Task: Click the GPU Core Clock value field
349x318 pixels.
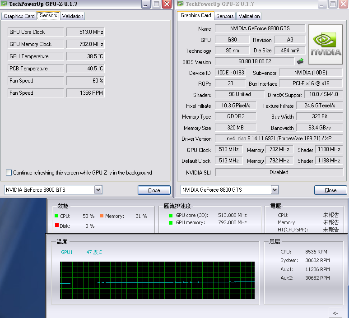Action: point(86,32)
